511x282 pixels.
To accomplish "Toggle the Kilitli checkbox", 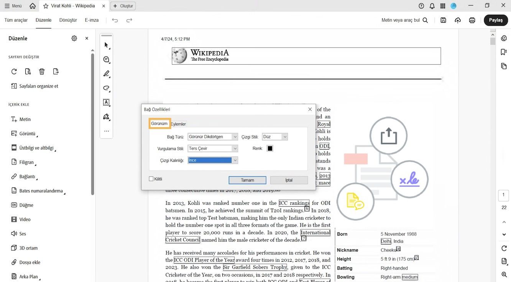I will [x=151, y=179].
